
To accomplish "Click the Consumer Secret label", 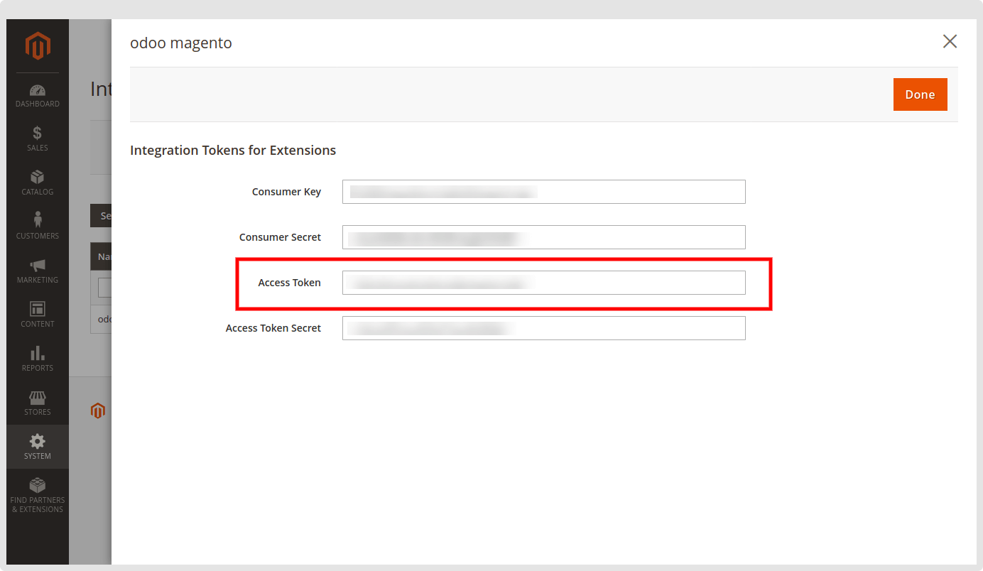I will [280, 237].
